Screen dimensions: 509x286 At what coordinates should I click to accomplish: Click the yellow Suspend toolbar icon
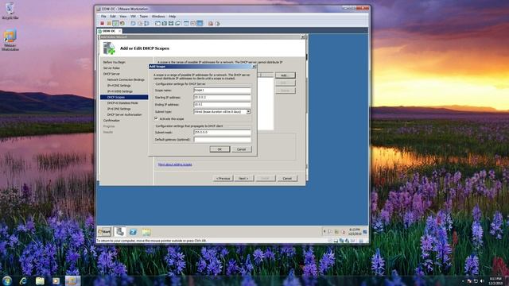click(x=109, y=23)
